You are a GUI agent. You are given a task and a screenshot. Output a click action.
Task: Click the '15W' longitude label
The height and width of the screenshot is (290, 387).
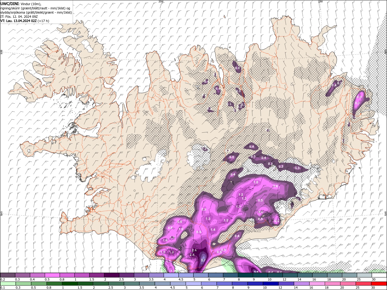[x=320, y=2]
